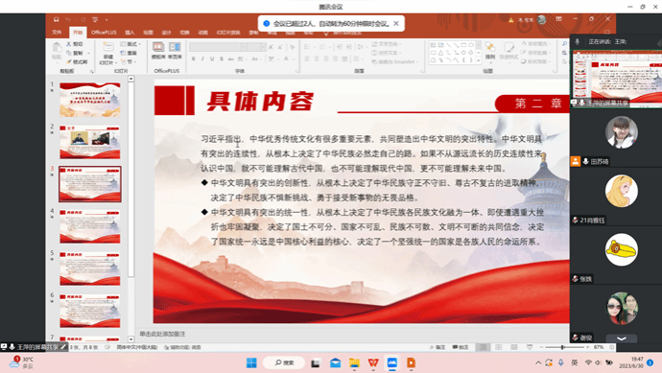Switch to the OfficePLUS ribbon tab
662x373 pixels.
coord(104,32)
